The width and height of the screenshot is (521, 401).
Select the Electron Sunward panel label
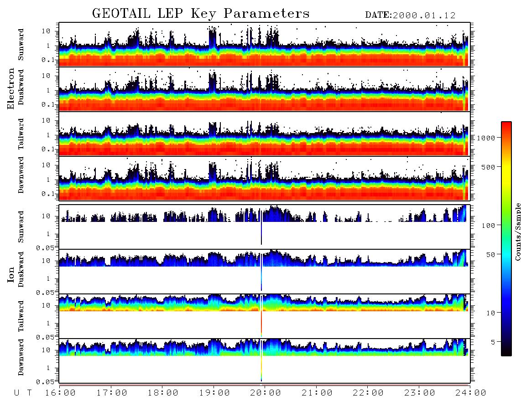point(21,45)
